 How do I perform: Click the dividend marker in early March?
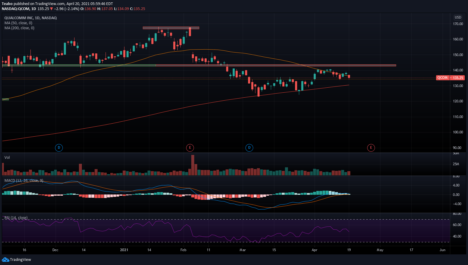point(249,148)
